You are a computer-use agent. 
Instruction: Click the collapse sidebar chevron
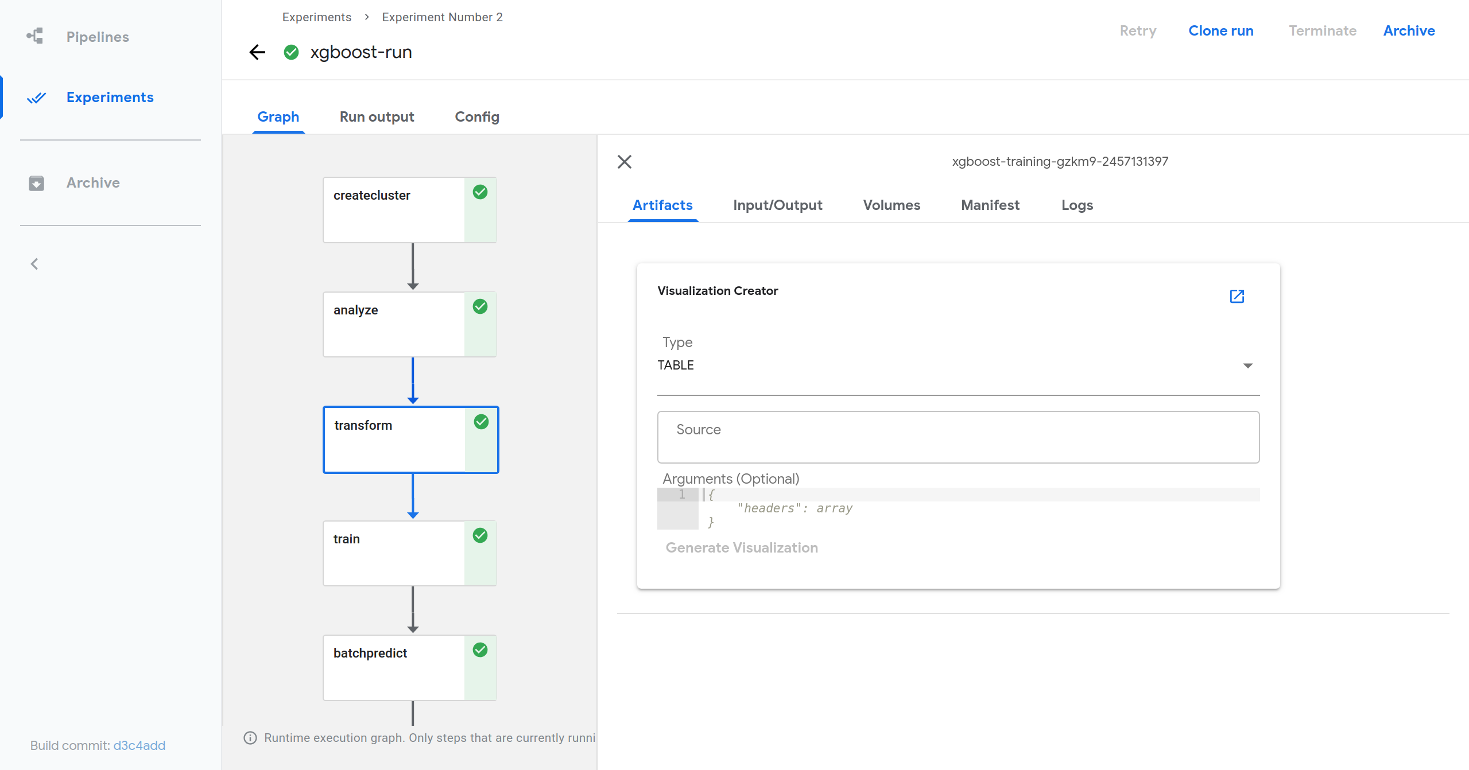[x=34, y=264]
